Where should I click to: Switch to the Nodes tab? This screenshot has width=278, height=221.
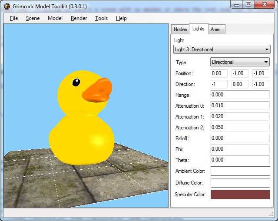tap(180, 30)
